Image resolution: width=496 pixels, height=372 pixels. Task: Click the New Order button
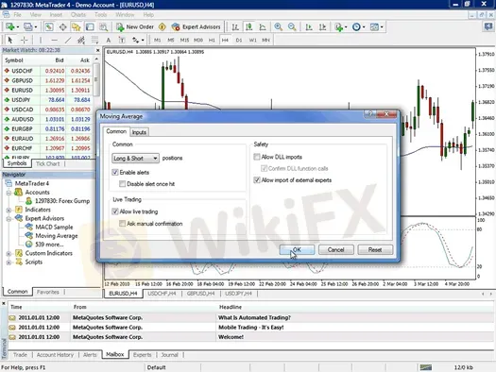135,26
